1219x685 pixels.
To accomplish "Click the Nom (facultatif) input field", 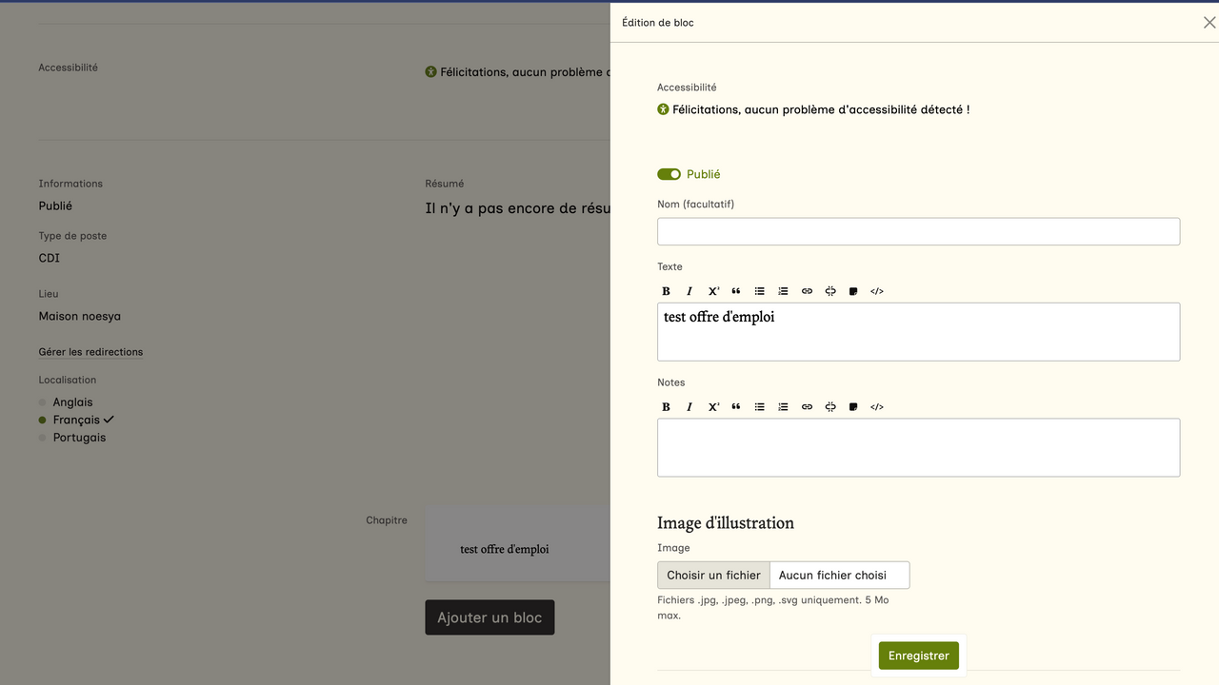I will [918, 231].
